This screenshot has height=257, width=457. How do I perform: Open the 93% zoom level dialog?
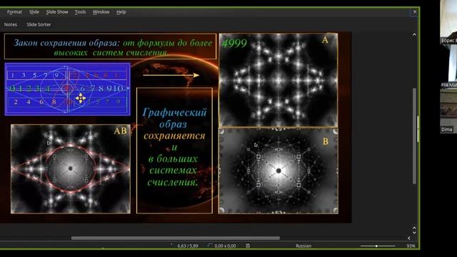[411, 246]
